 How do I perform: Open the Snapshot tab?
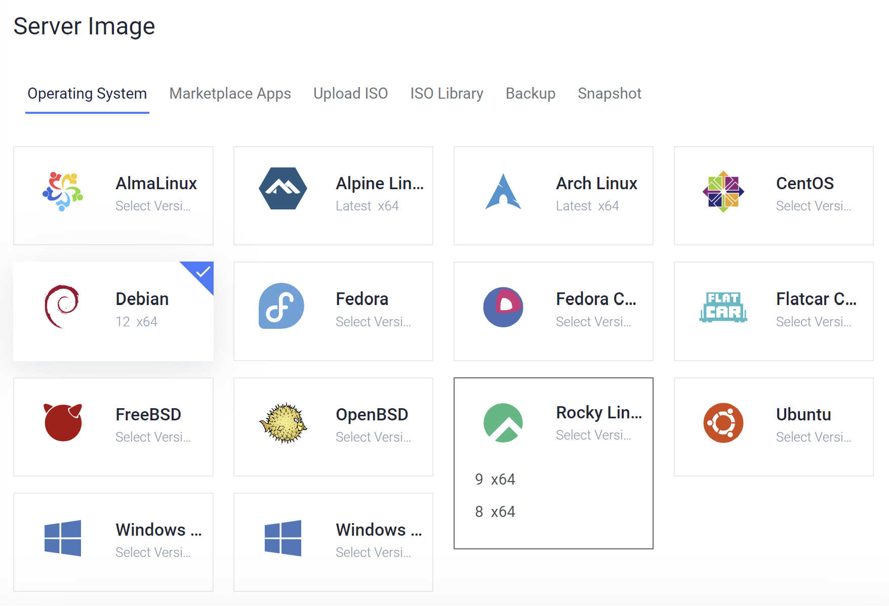[x=610, y=94]
